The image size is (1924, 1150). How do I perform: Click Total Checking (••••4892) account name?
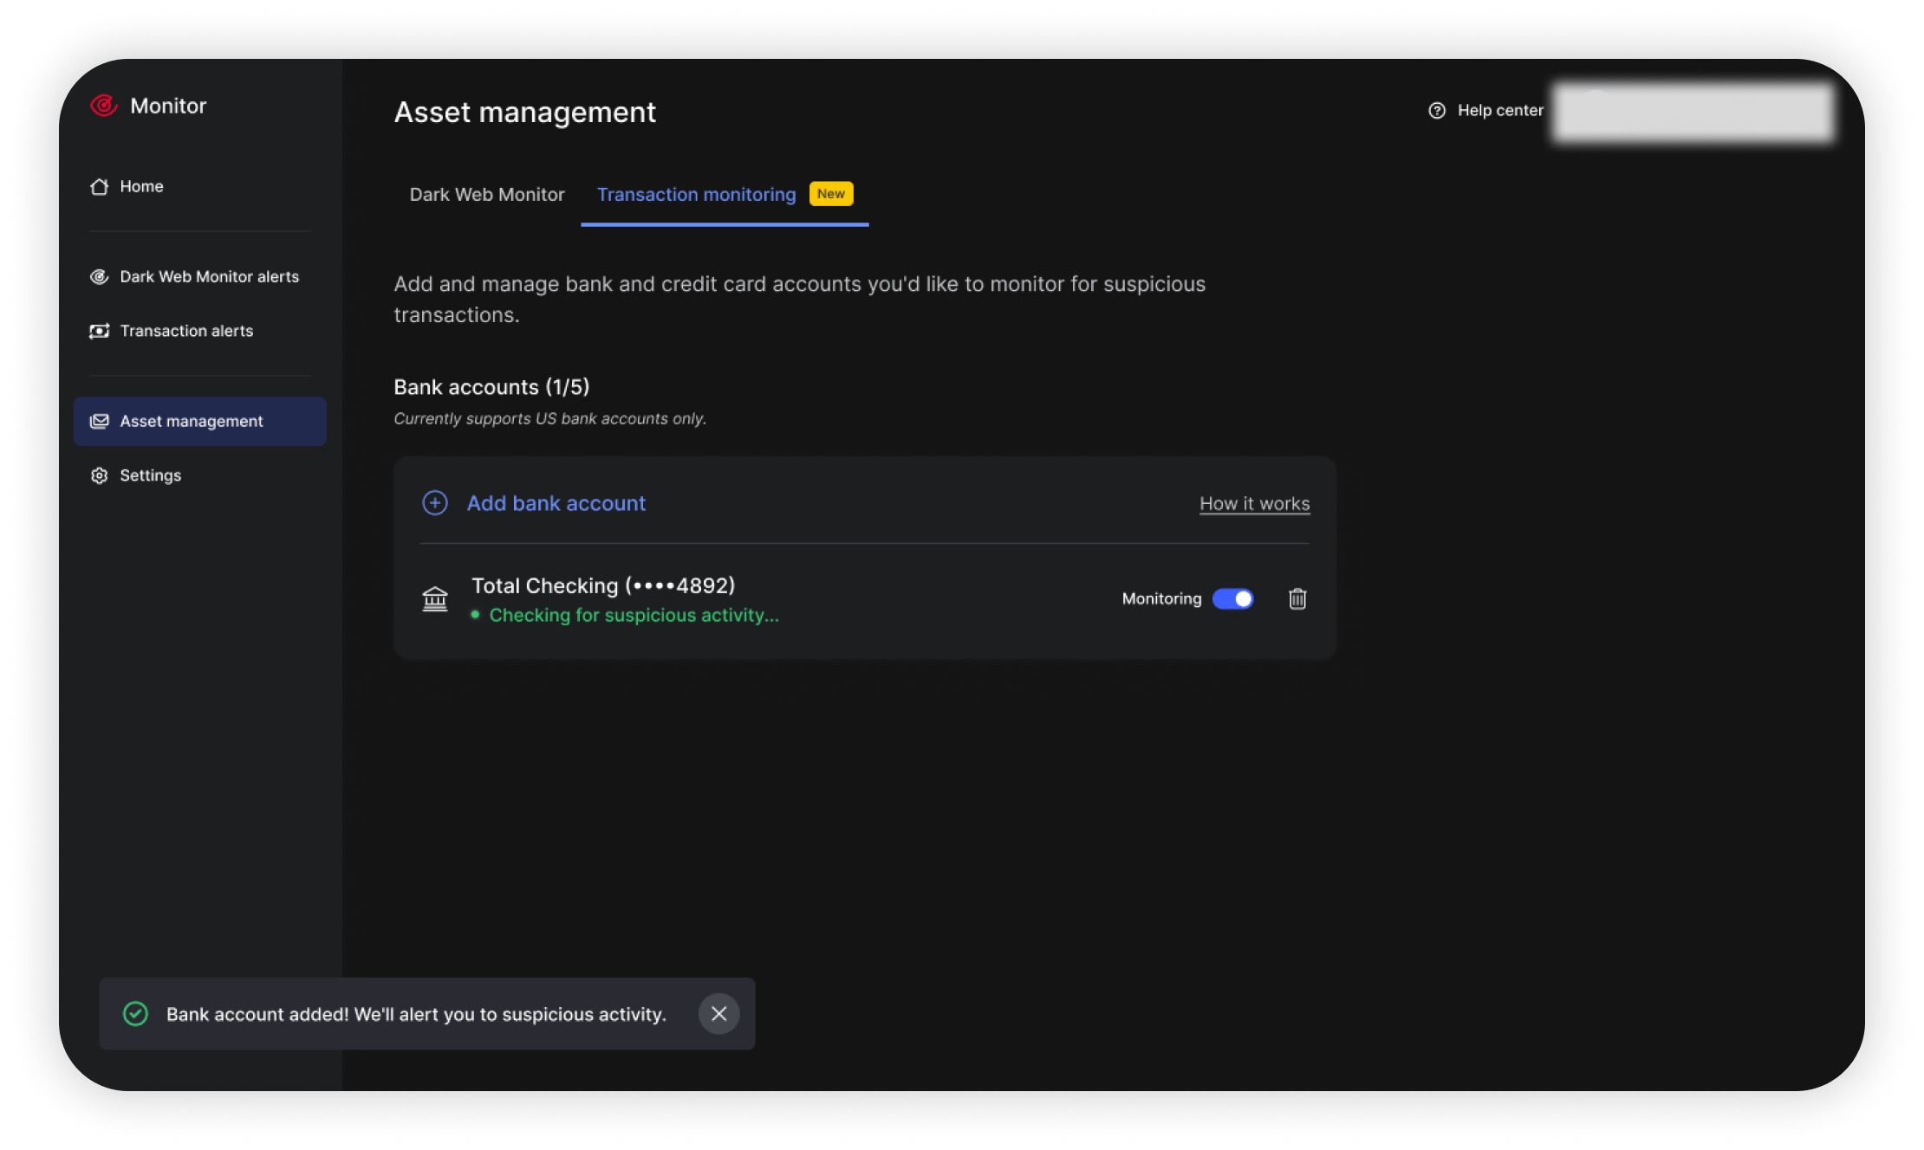click(603, 585)
